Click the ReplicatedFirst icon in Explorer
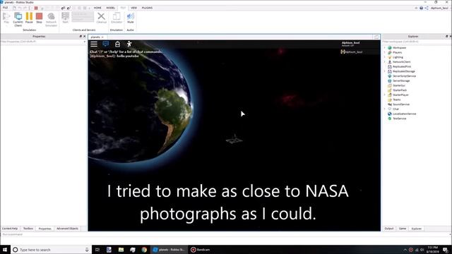This screenshot has height=254, width=452. pyautogui.click(x=389, y=66)
